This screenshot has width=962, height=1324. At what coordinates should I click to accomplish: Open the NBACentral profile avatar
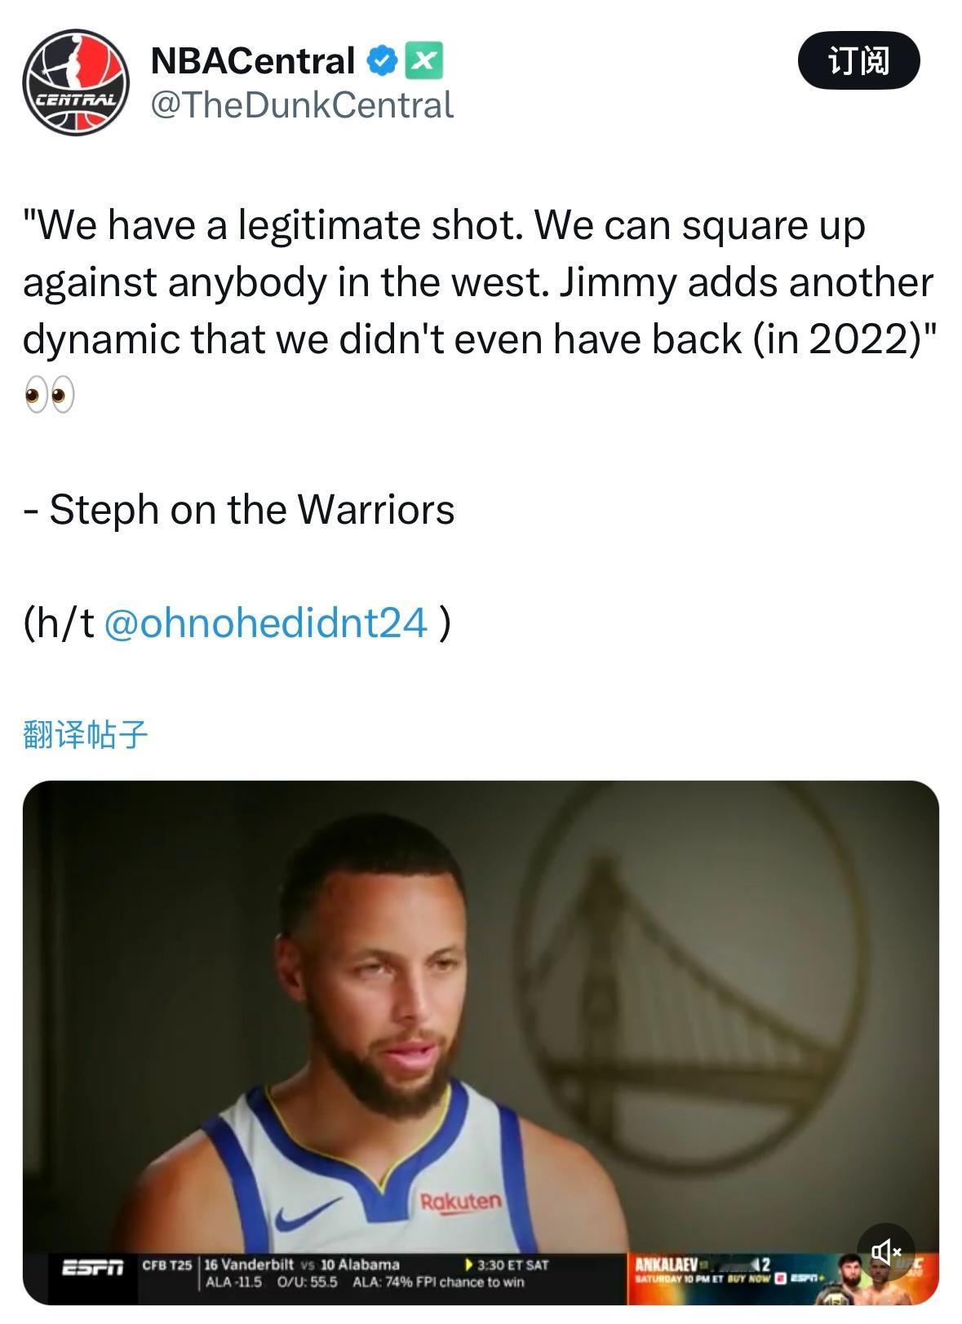75,82
